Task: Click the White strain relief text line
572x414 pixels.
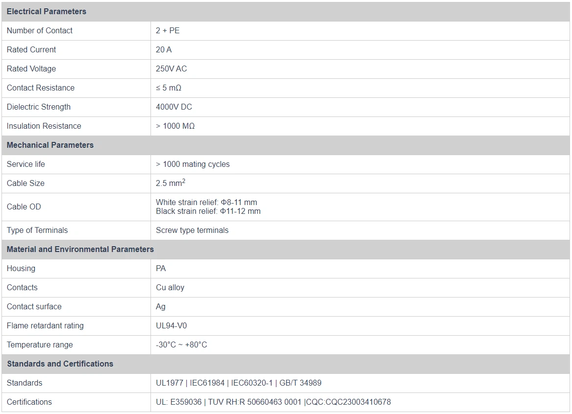Action: (206, 202)
